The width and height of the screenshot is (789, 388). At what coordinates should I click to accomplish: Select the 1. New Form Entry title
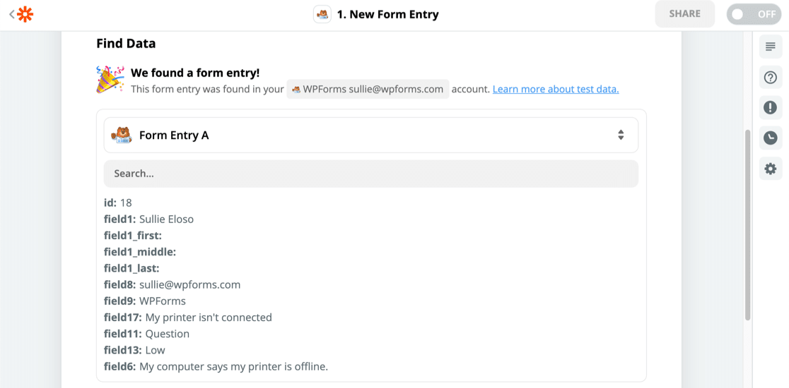(x=387, y=15)
